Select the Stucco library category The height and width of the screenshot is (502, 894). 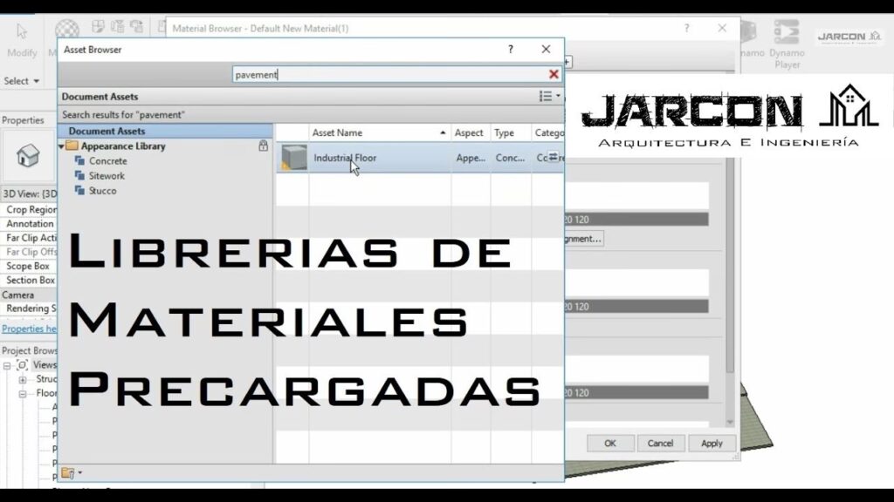tap(102, 191)
